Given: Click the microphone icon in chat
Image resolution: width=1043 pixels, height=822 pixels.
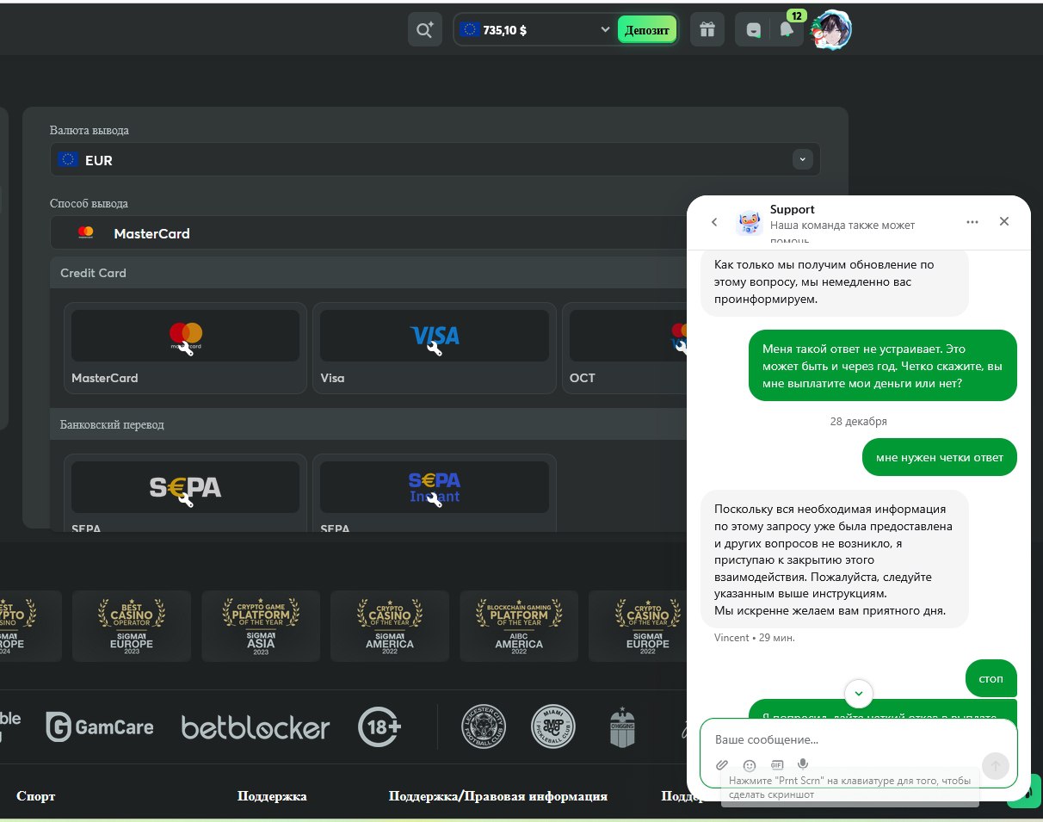Looking at the screenshot, I should (x=803, y=764).
